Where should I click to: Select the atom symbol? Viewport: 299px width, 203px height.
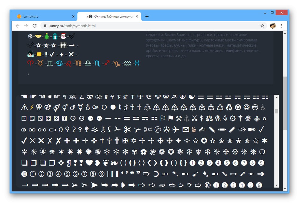248,119
